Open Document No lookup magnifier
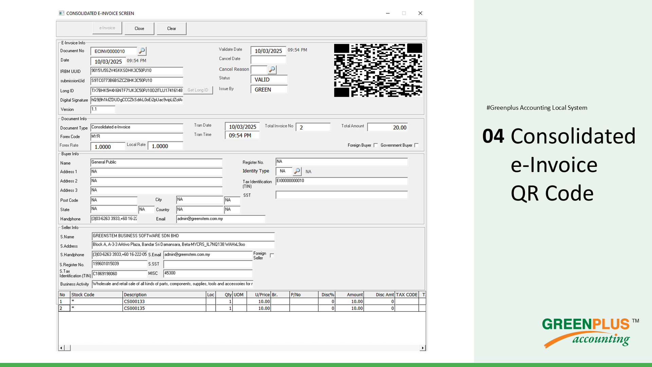The width and height of the screenshot is (652, 367). click(x=142, y=51)
